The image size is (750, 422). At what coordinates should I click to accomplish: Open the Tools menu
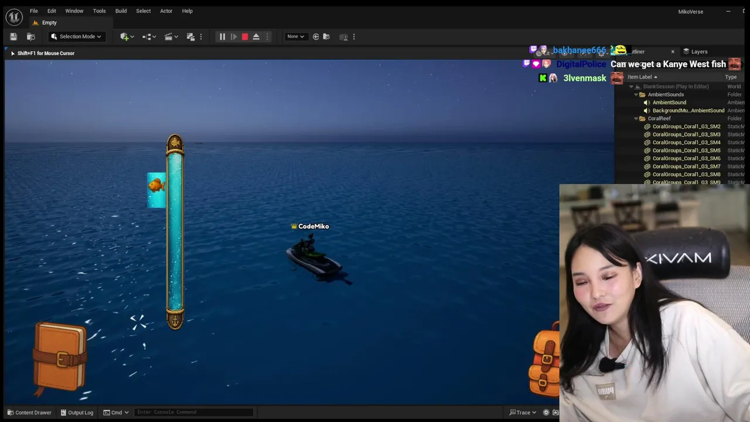click(x=99, y=11)
